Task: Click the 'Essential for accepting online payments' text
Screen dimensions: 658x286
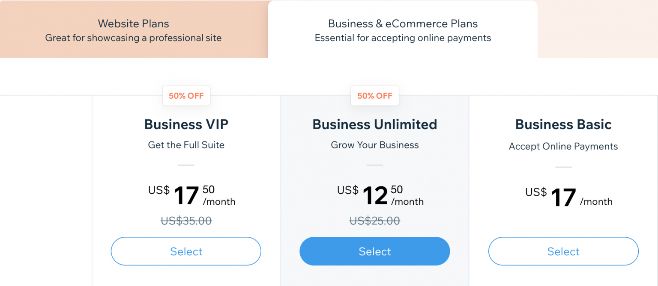Action: 402,38
